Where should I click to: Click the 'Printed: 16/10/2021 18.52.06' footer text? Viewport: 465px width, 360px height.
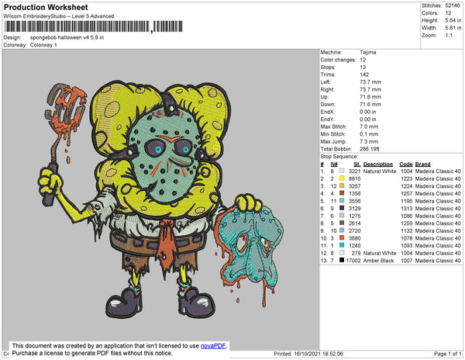[308, 354]
